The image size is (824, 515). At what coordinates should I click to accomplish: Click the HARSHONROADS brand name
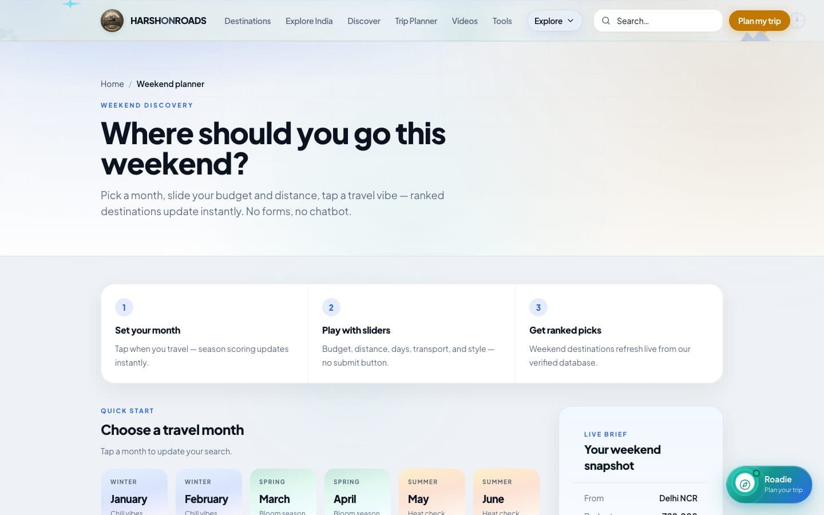pyautogui.click(x=168, y=21)
